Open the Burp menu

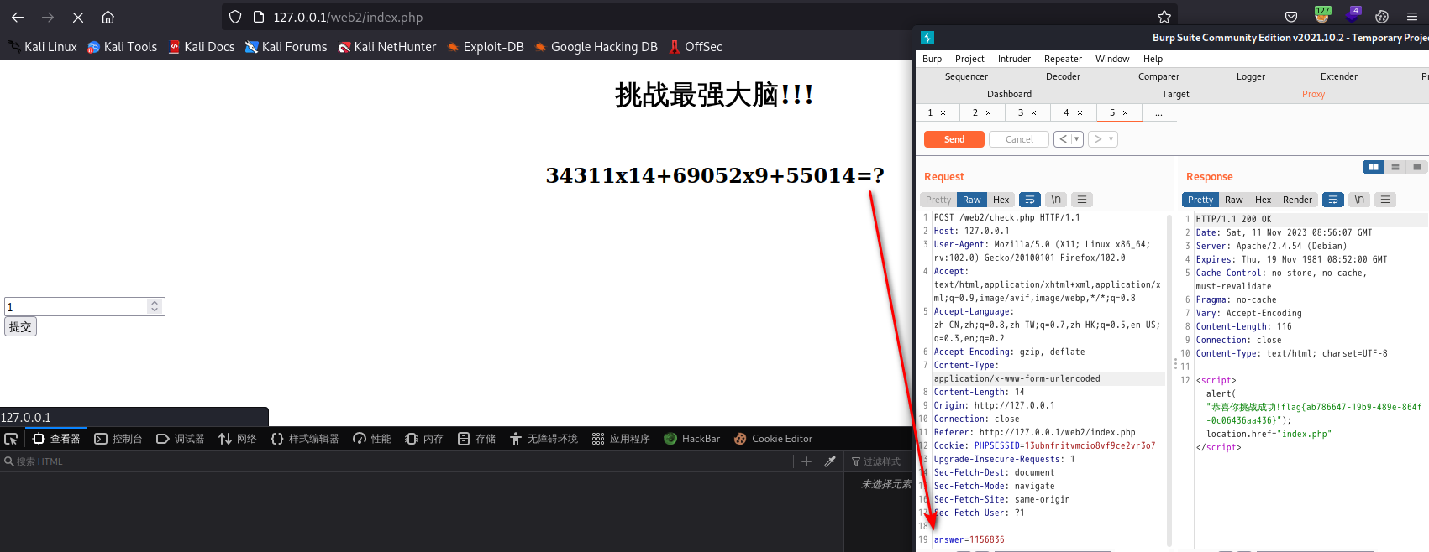933,59
